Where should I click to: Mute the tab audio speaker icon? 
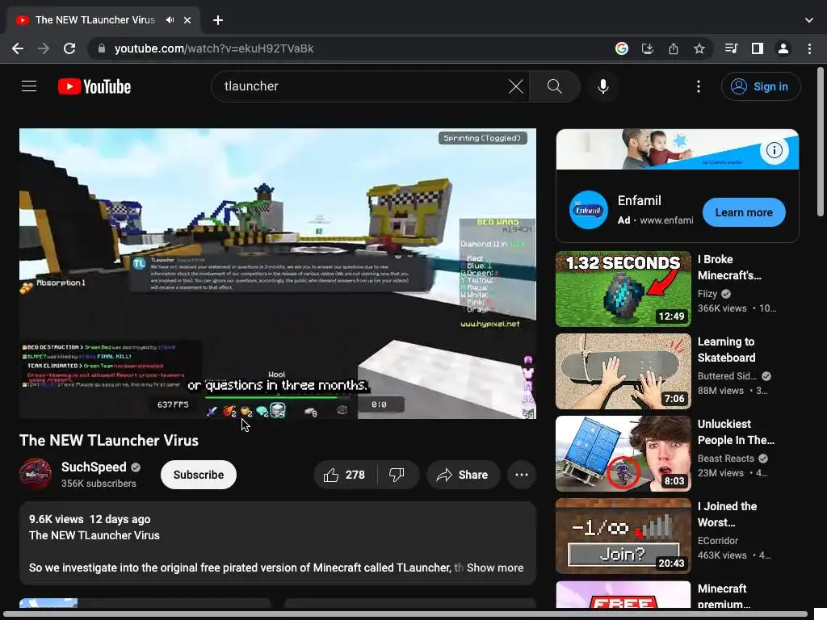[x=170, y=20]
